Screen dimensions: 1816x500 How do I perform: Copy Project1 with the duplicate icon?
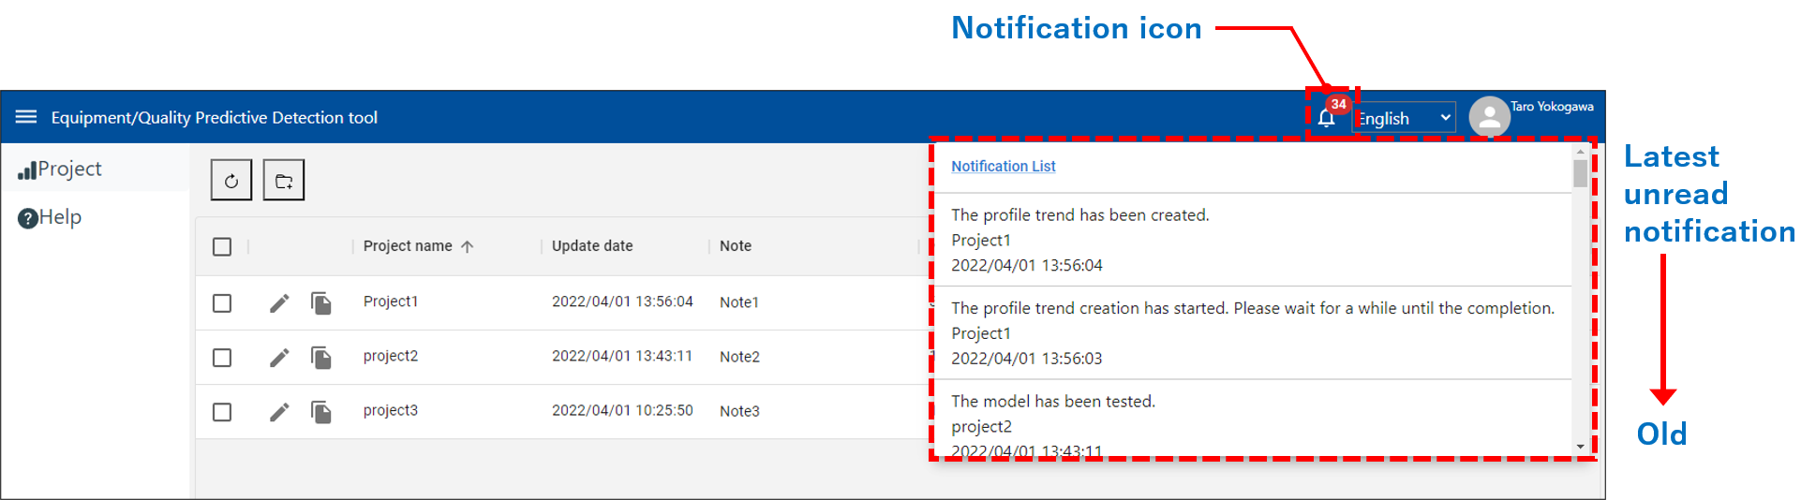click(321, 303)
